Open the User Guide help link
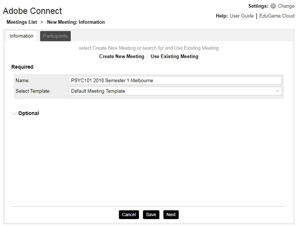The image size is (298, 226). pos(241,16)
